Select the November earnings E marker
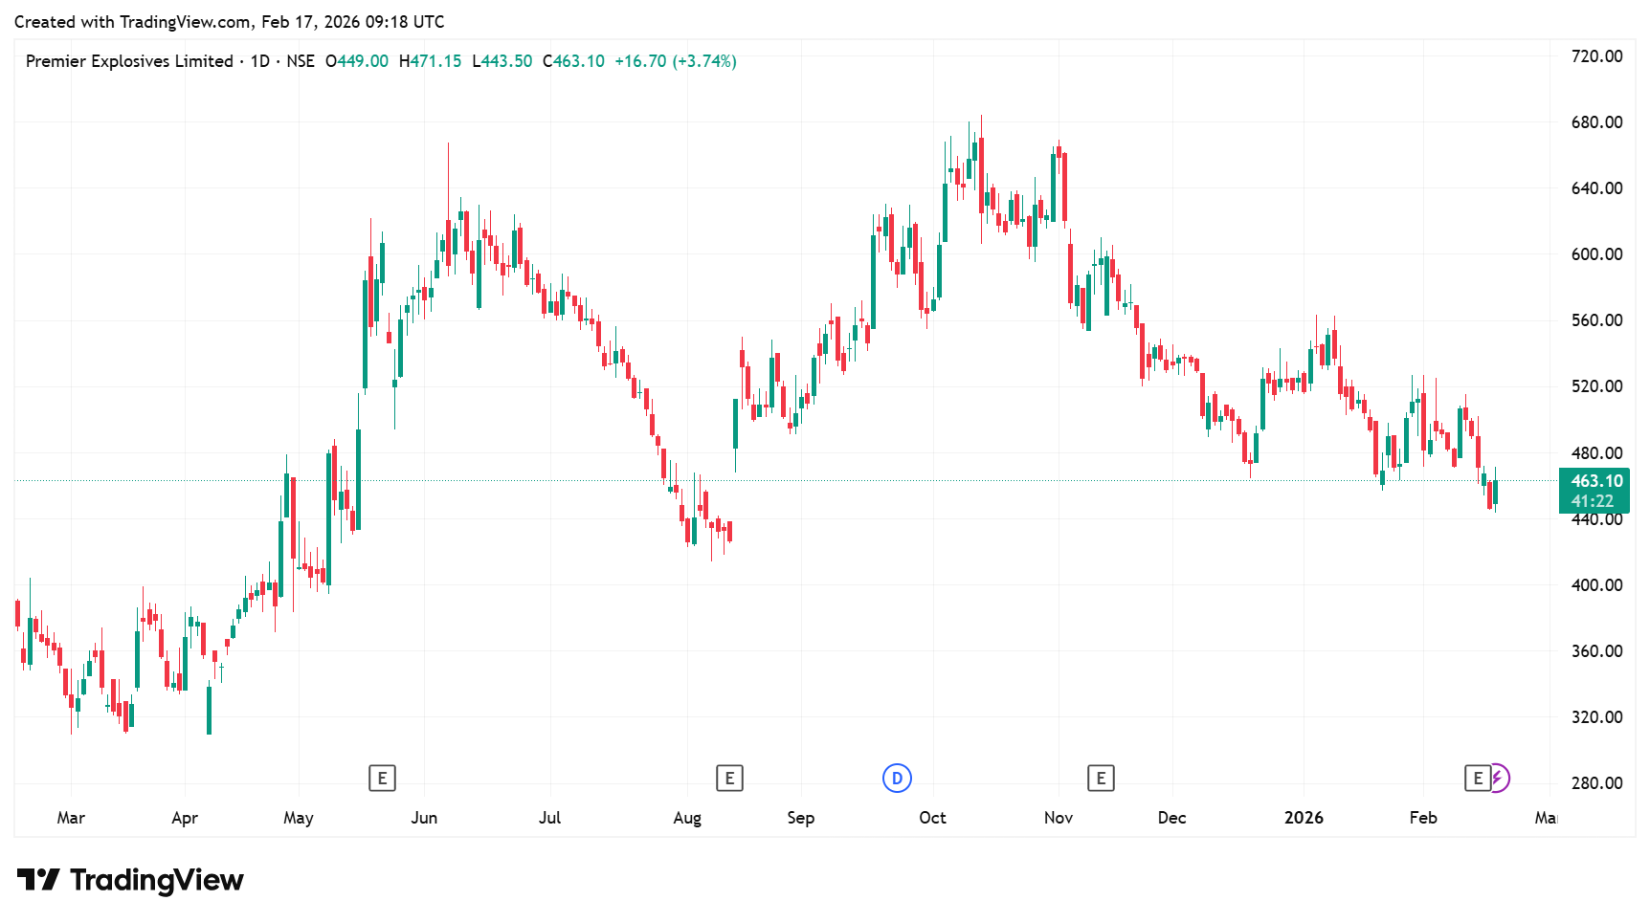Viewport: 1650px width, 923px height. (1101, 779)
